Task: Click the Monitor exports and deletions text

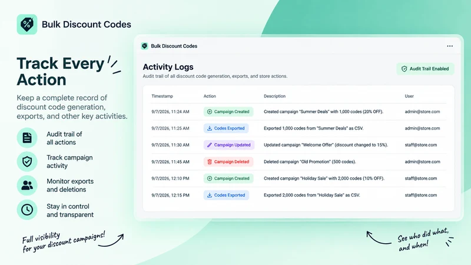Action: pyautogui.click(x=70, y=185)
